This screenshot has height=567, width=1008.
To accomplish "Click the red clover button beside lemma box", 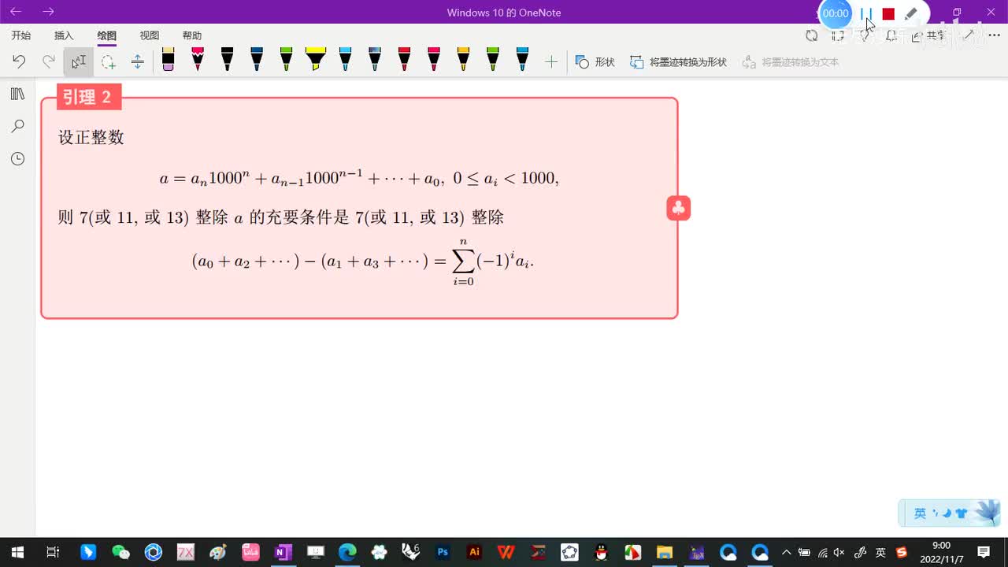I will (x=678, y=208).
